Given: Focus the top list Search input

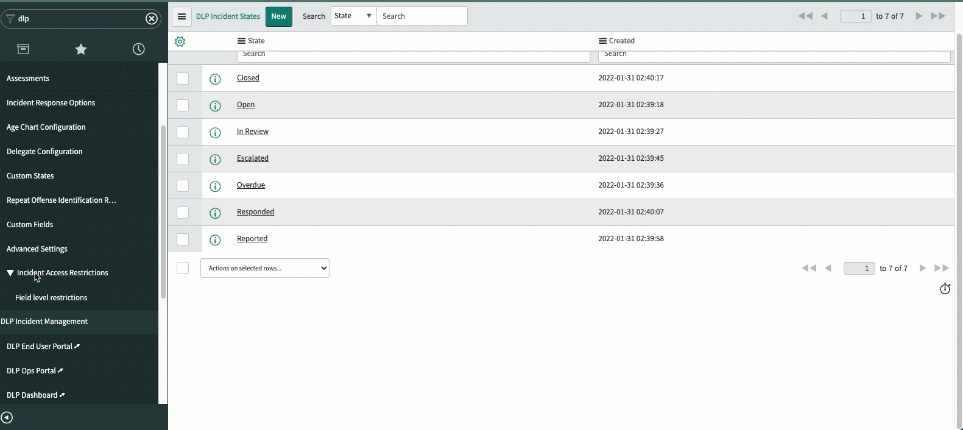Looking at the screenshot, I should click(x=422, y=16).
